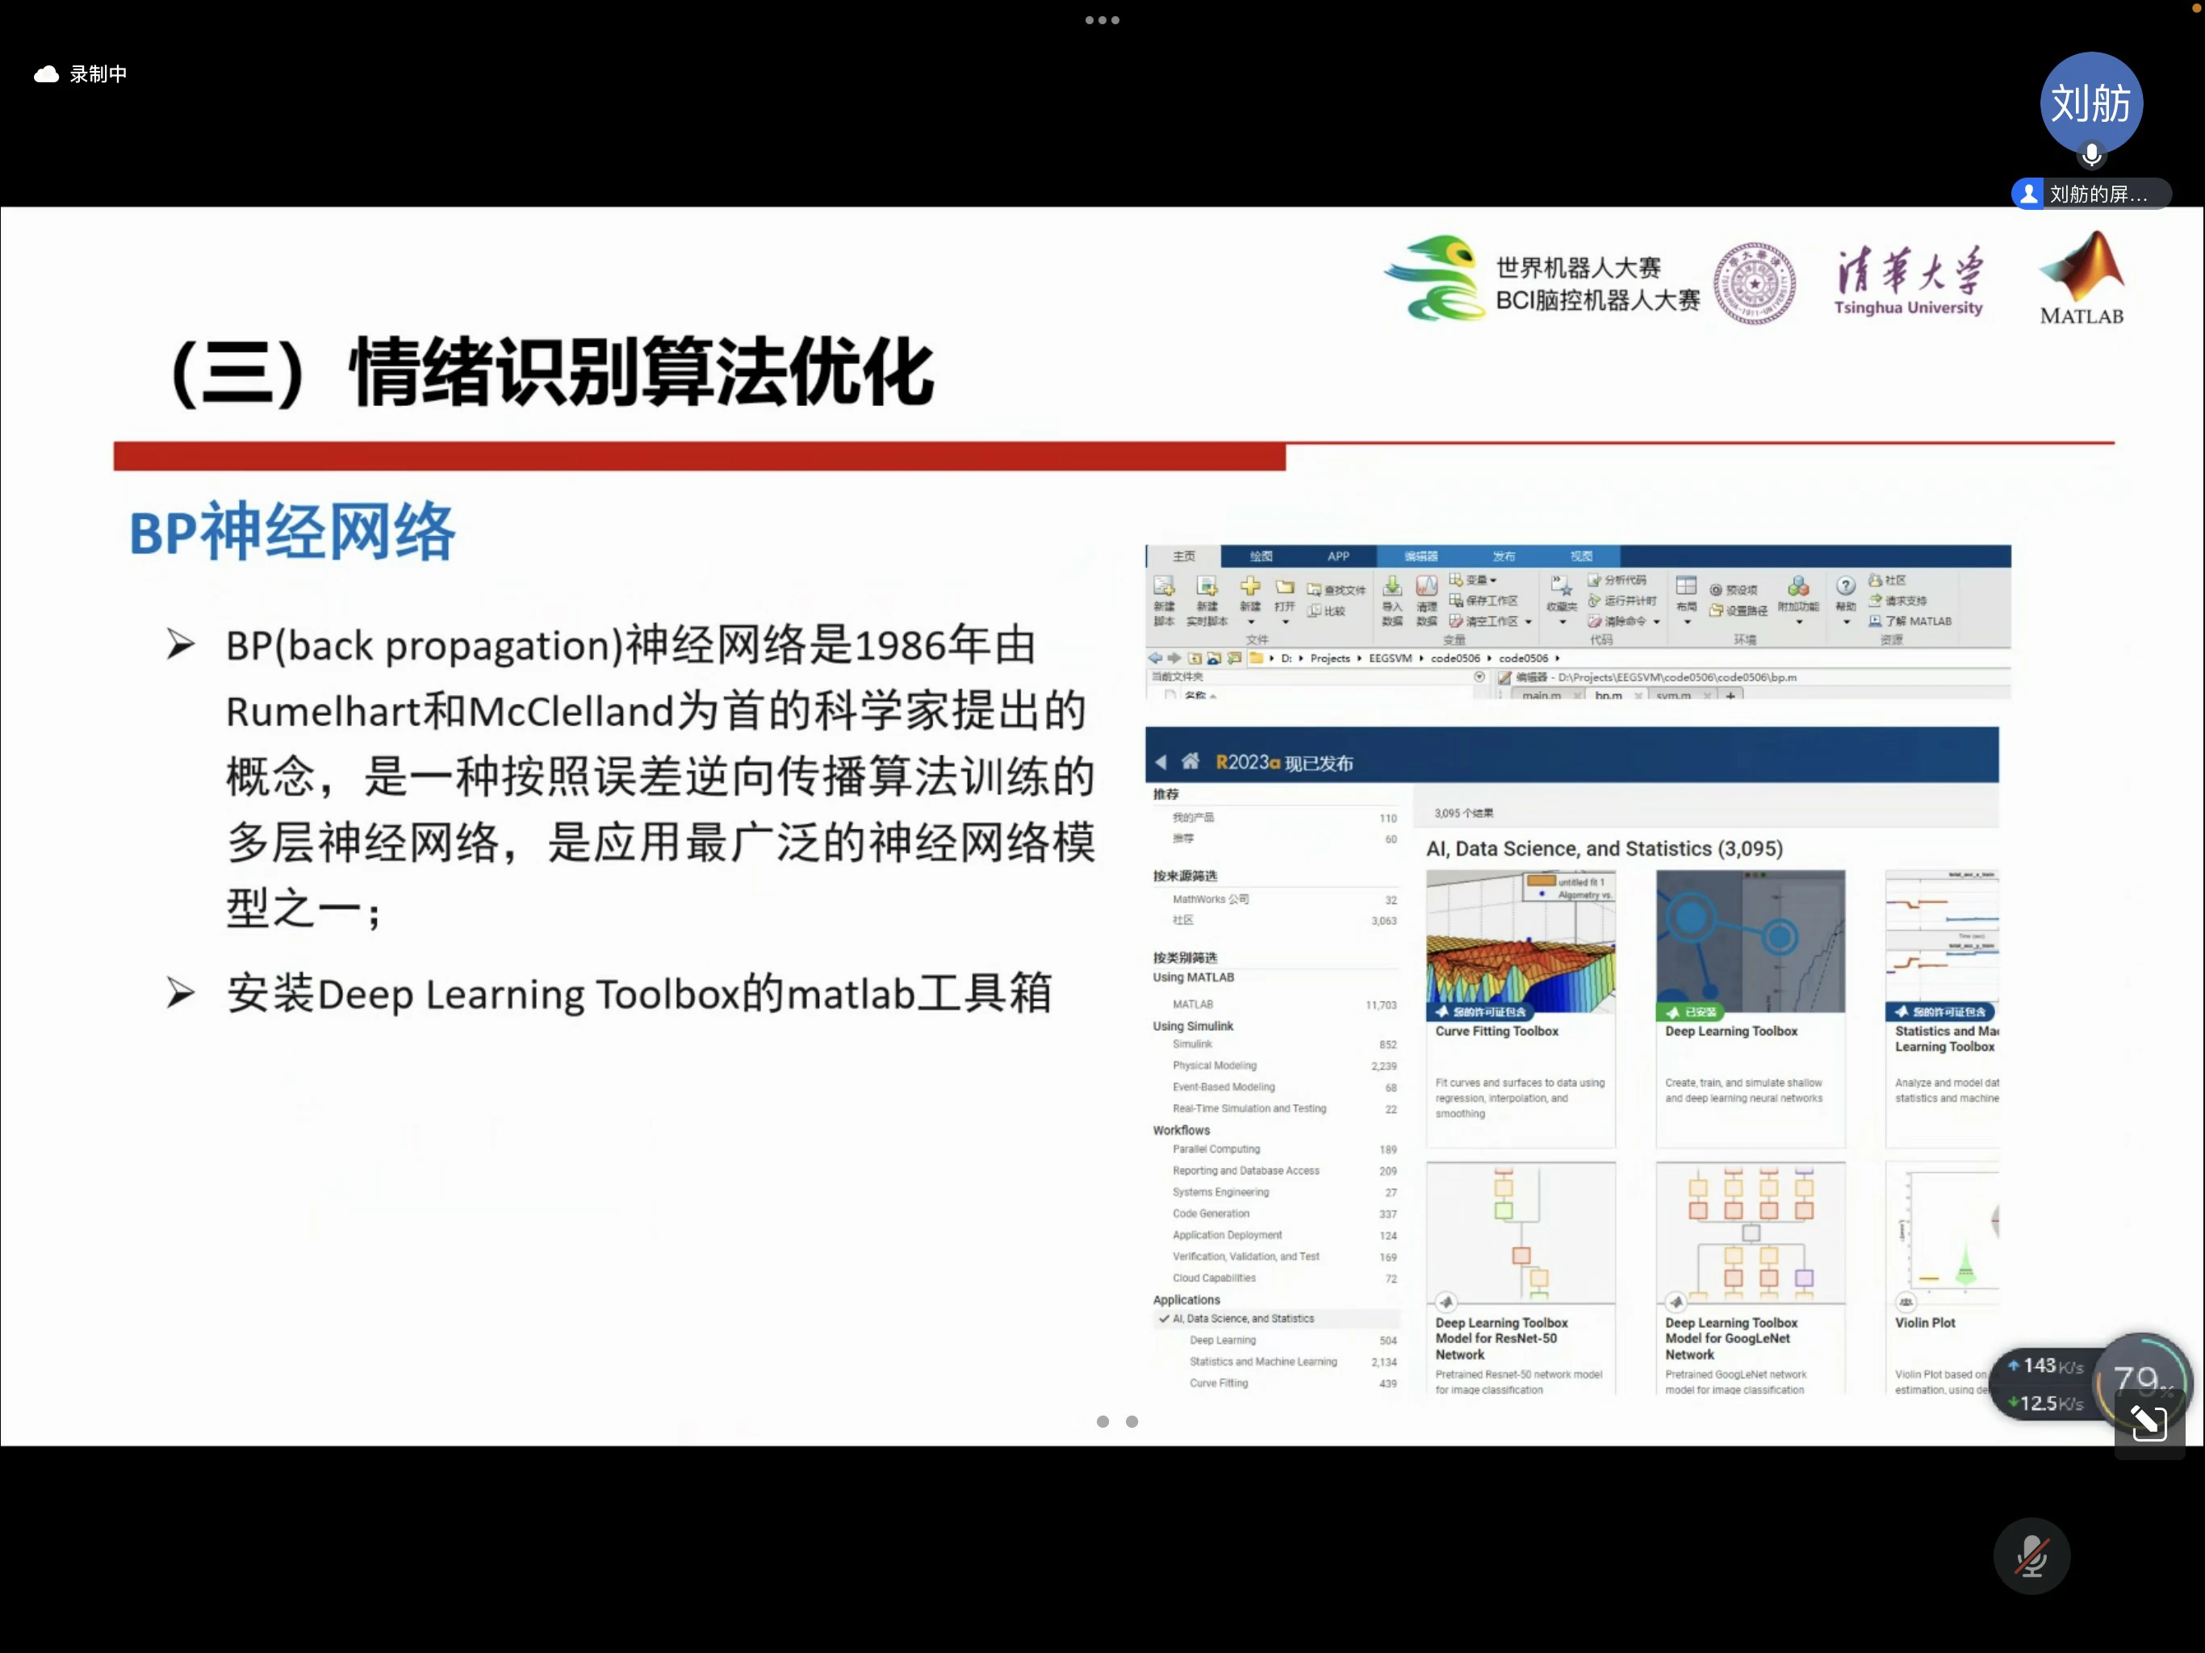
Task: Toggle the muted microphone button
Action: point(2031,1556)
